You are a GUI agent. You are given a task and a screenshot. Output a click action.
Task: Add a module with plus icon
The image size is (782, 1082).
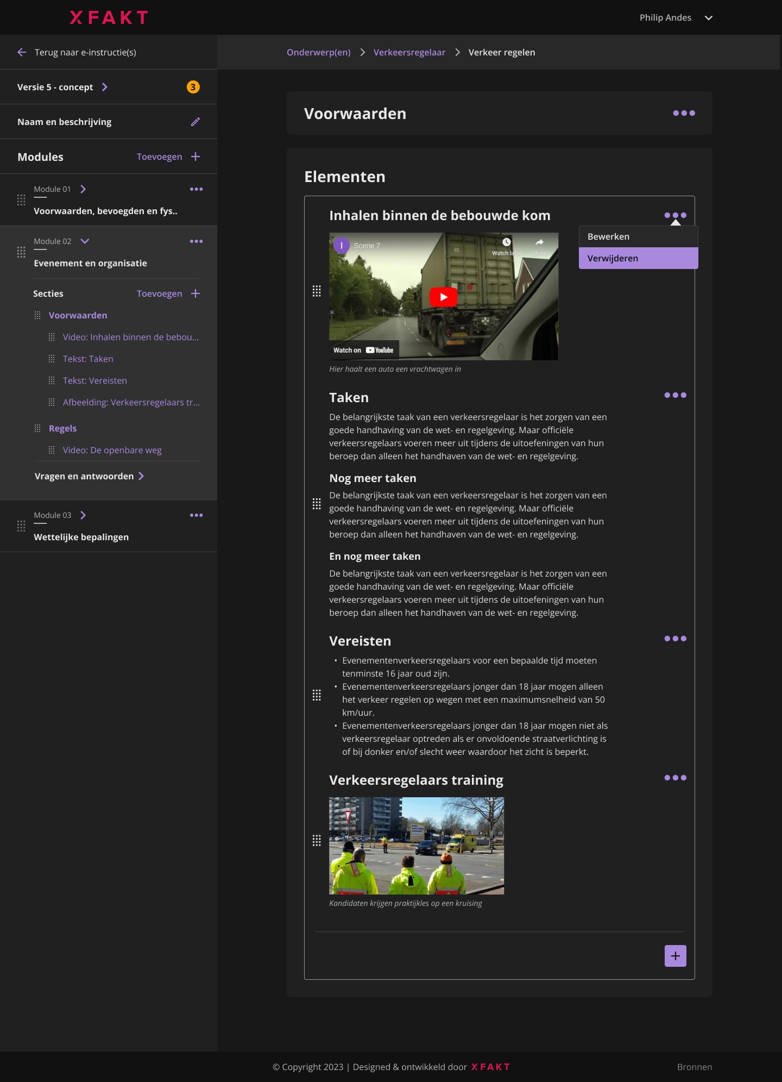pyautogui.click(x=195, y=157)
